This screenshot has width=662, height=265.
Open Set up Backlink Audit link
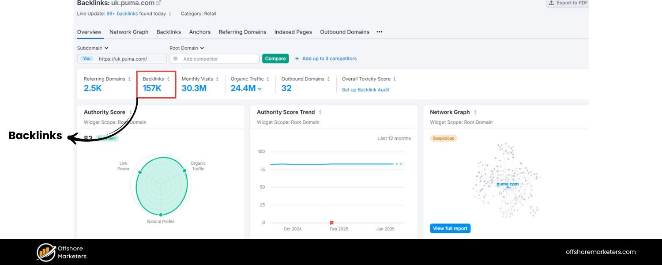[365, 90]
